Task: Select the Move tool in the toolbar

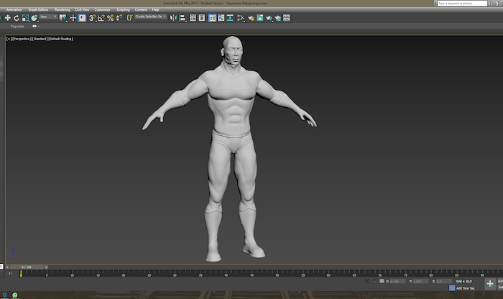Action: [x=8, y=18]
